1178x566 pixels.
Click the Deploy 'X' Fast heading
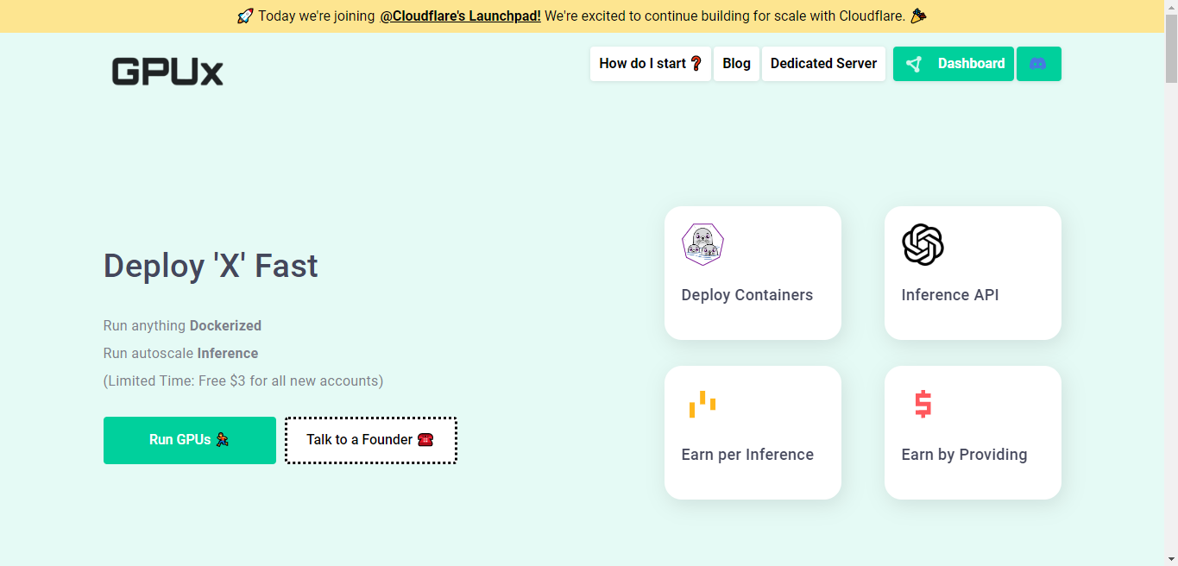tap(211, 266)
